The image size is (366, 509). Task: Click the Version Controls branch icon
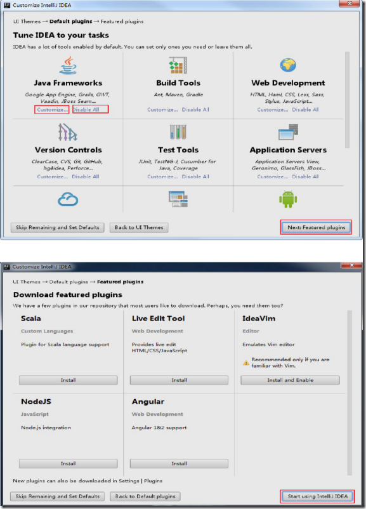pyautogui.click(x=67, y=132)
